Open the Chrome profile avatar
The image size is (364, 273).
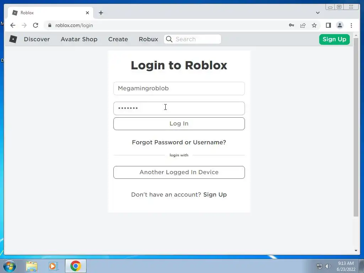click(x=339, y=25)
